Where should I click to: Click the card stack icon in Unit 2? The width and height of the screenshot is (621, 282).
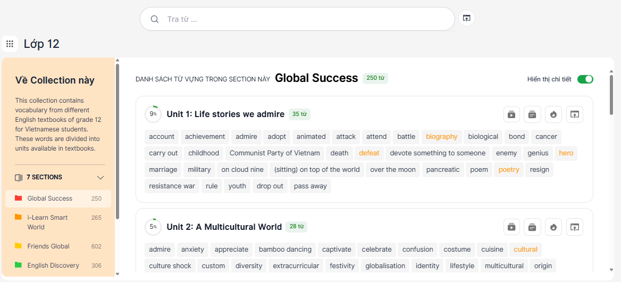click(532, 227)
